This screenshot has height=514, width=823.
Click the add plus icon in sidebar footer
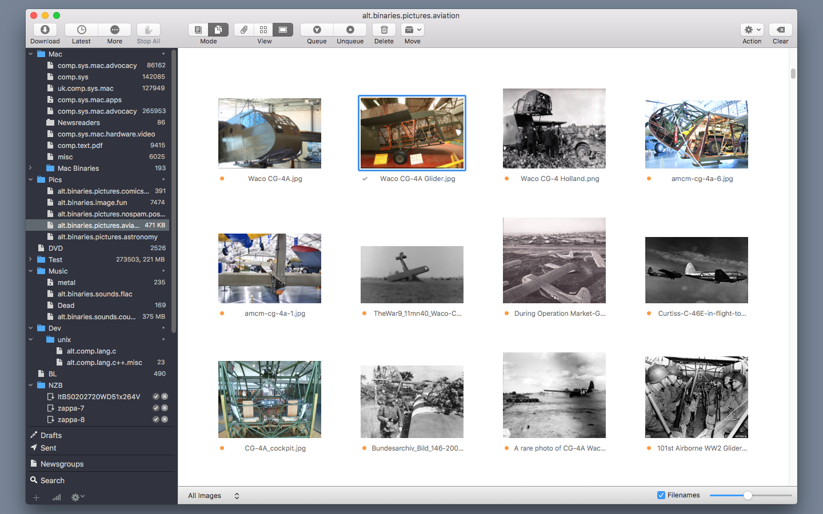(36, 497)
